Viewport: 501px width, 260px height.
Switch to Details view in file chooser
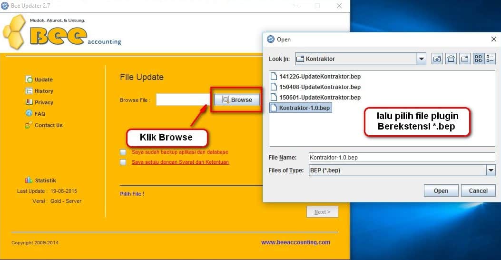[490, 59]
